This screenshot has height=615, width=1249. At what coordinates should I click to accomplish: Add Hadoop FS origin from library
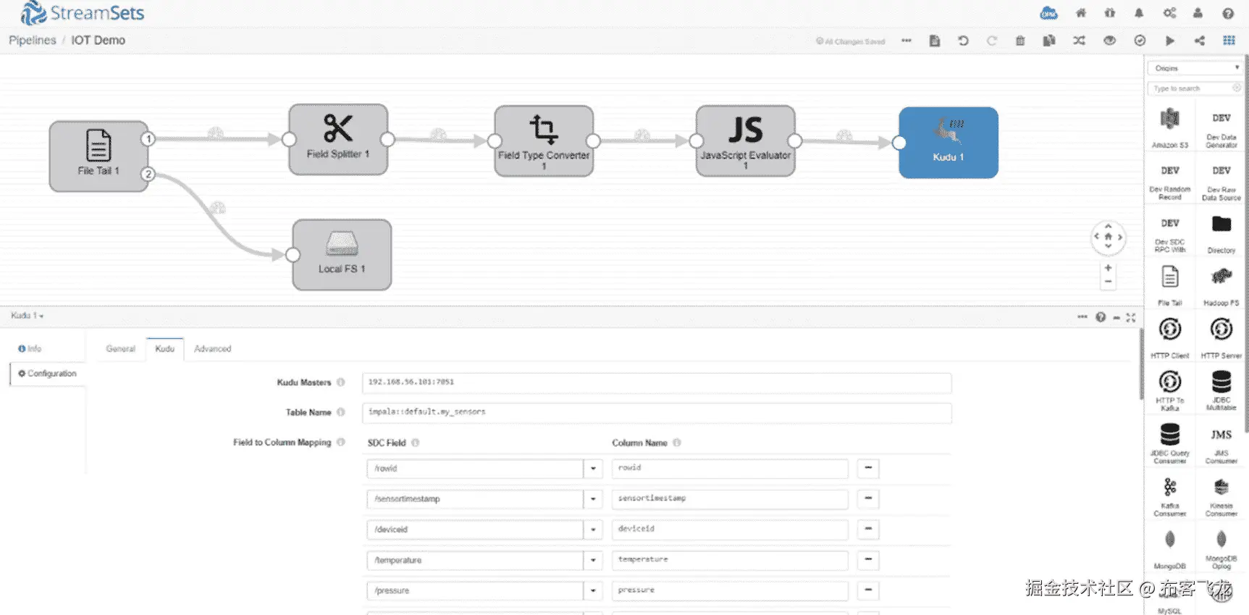pyautogui.click(x=1221, y=285)
